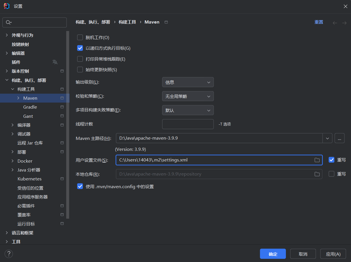The height and width of the screenshot is (262, 351).
Task: Click the ... browse button for Maven path
Action: (x=339, y=138)
